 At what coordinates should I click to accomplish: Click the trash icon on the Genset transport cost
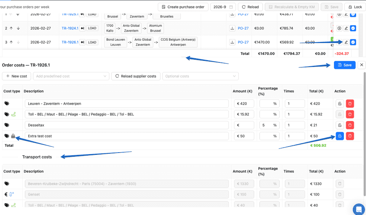pyautogui.click(x=340, y=194)
